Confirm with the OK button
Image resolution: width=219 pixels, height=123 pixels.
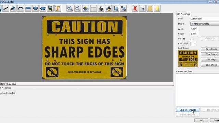[x=201, y=120]
